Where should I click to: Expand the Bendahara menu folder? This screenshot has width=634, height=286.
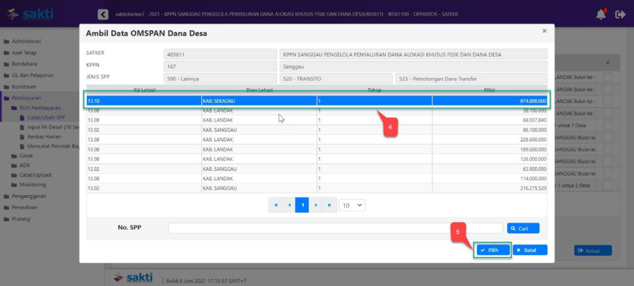coord(24,63)
